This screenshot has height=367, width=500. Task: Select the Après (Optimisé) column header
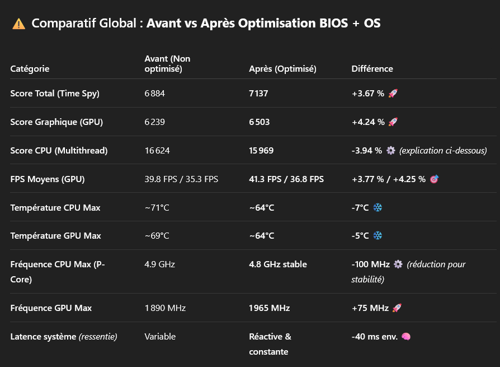click(x=282, y=69)
